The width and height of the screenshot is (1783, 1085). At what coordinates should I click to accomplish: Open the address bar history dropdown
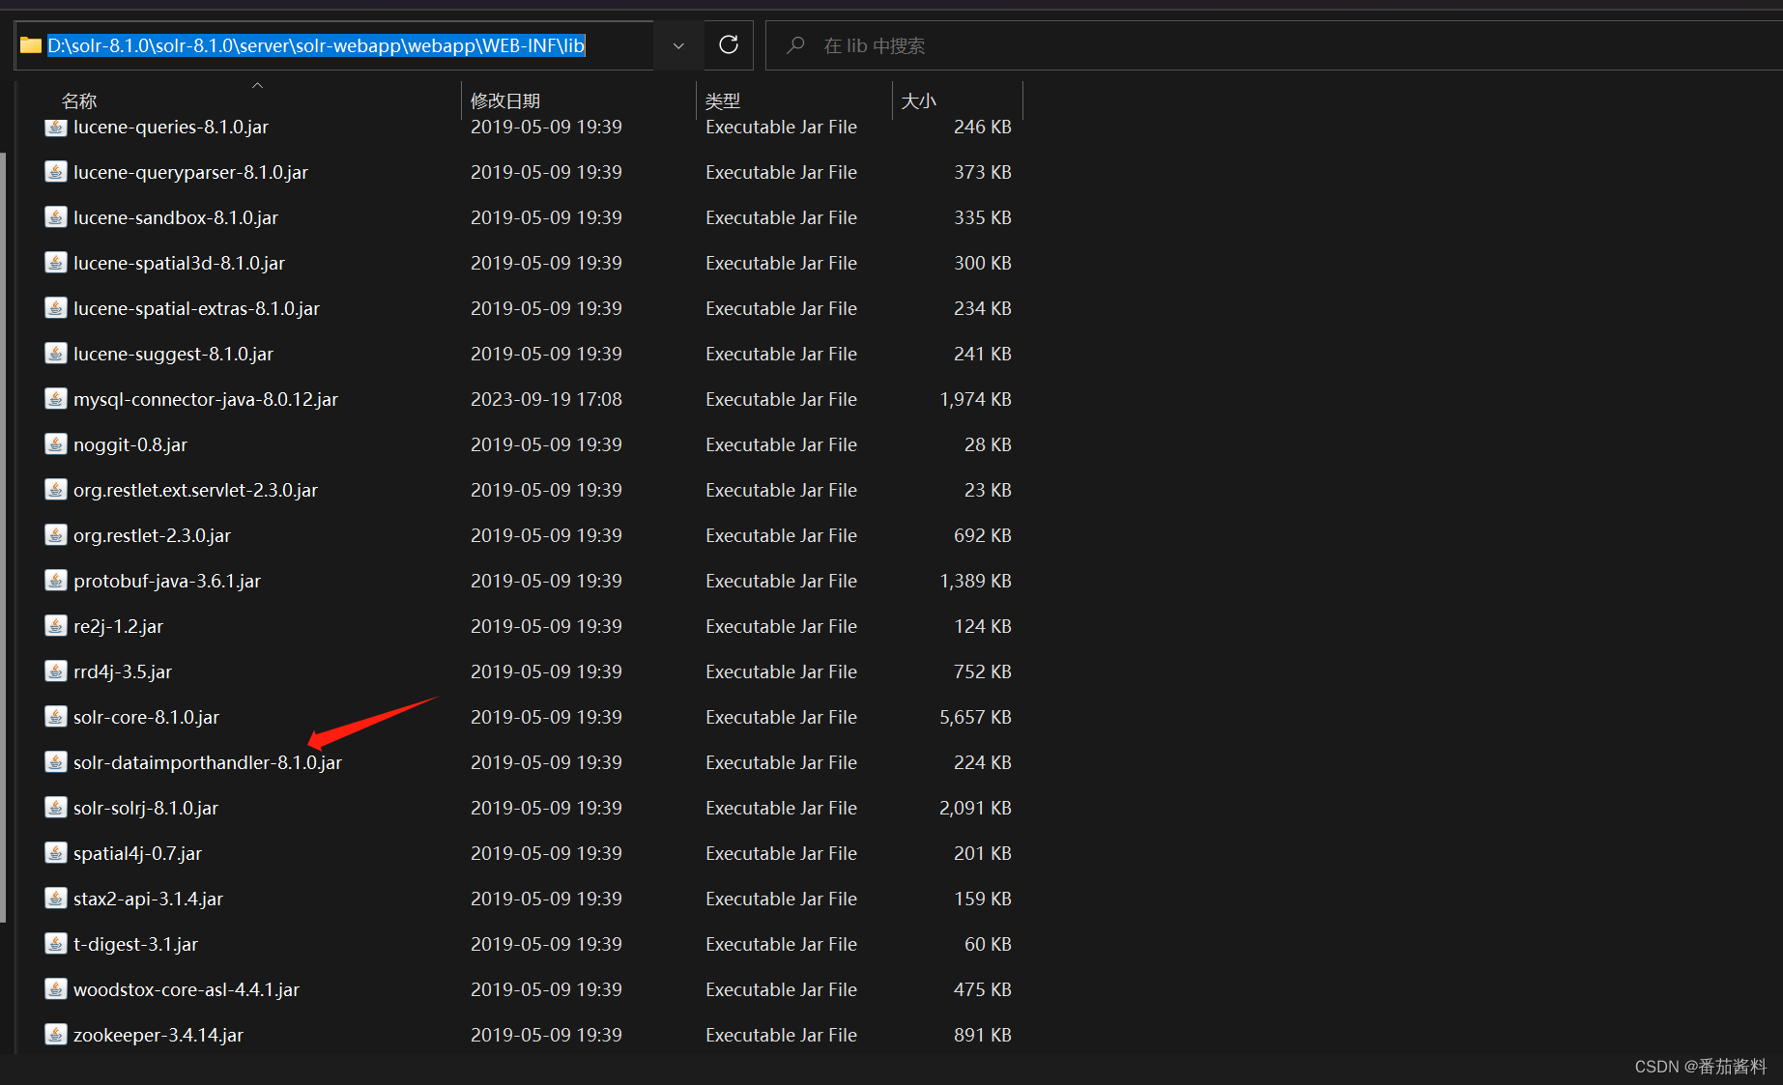[x=678, y=45]
